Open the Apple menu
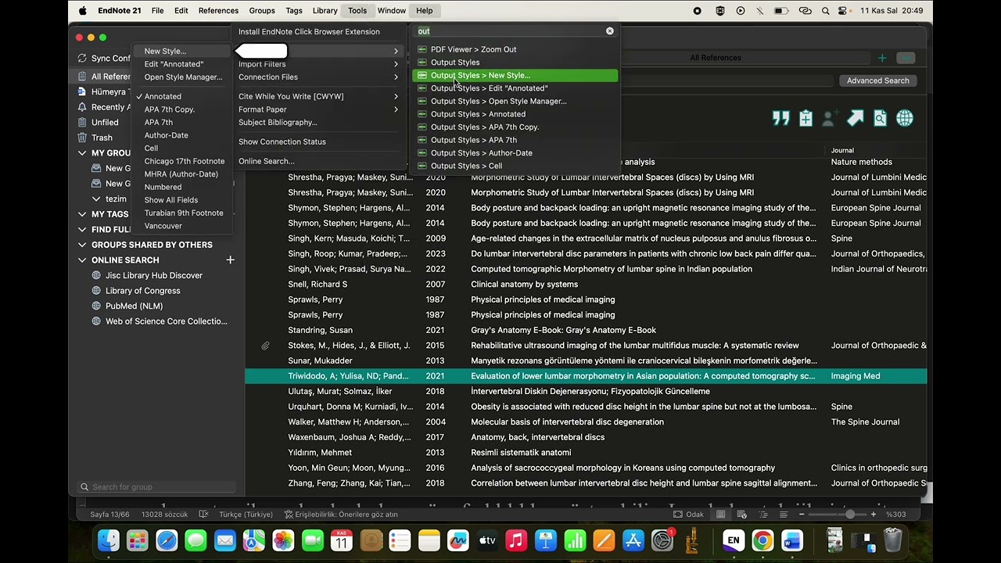The width and height of the screenshot is (1001, 563). click(x=83, y=11)
